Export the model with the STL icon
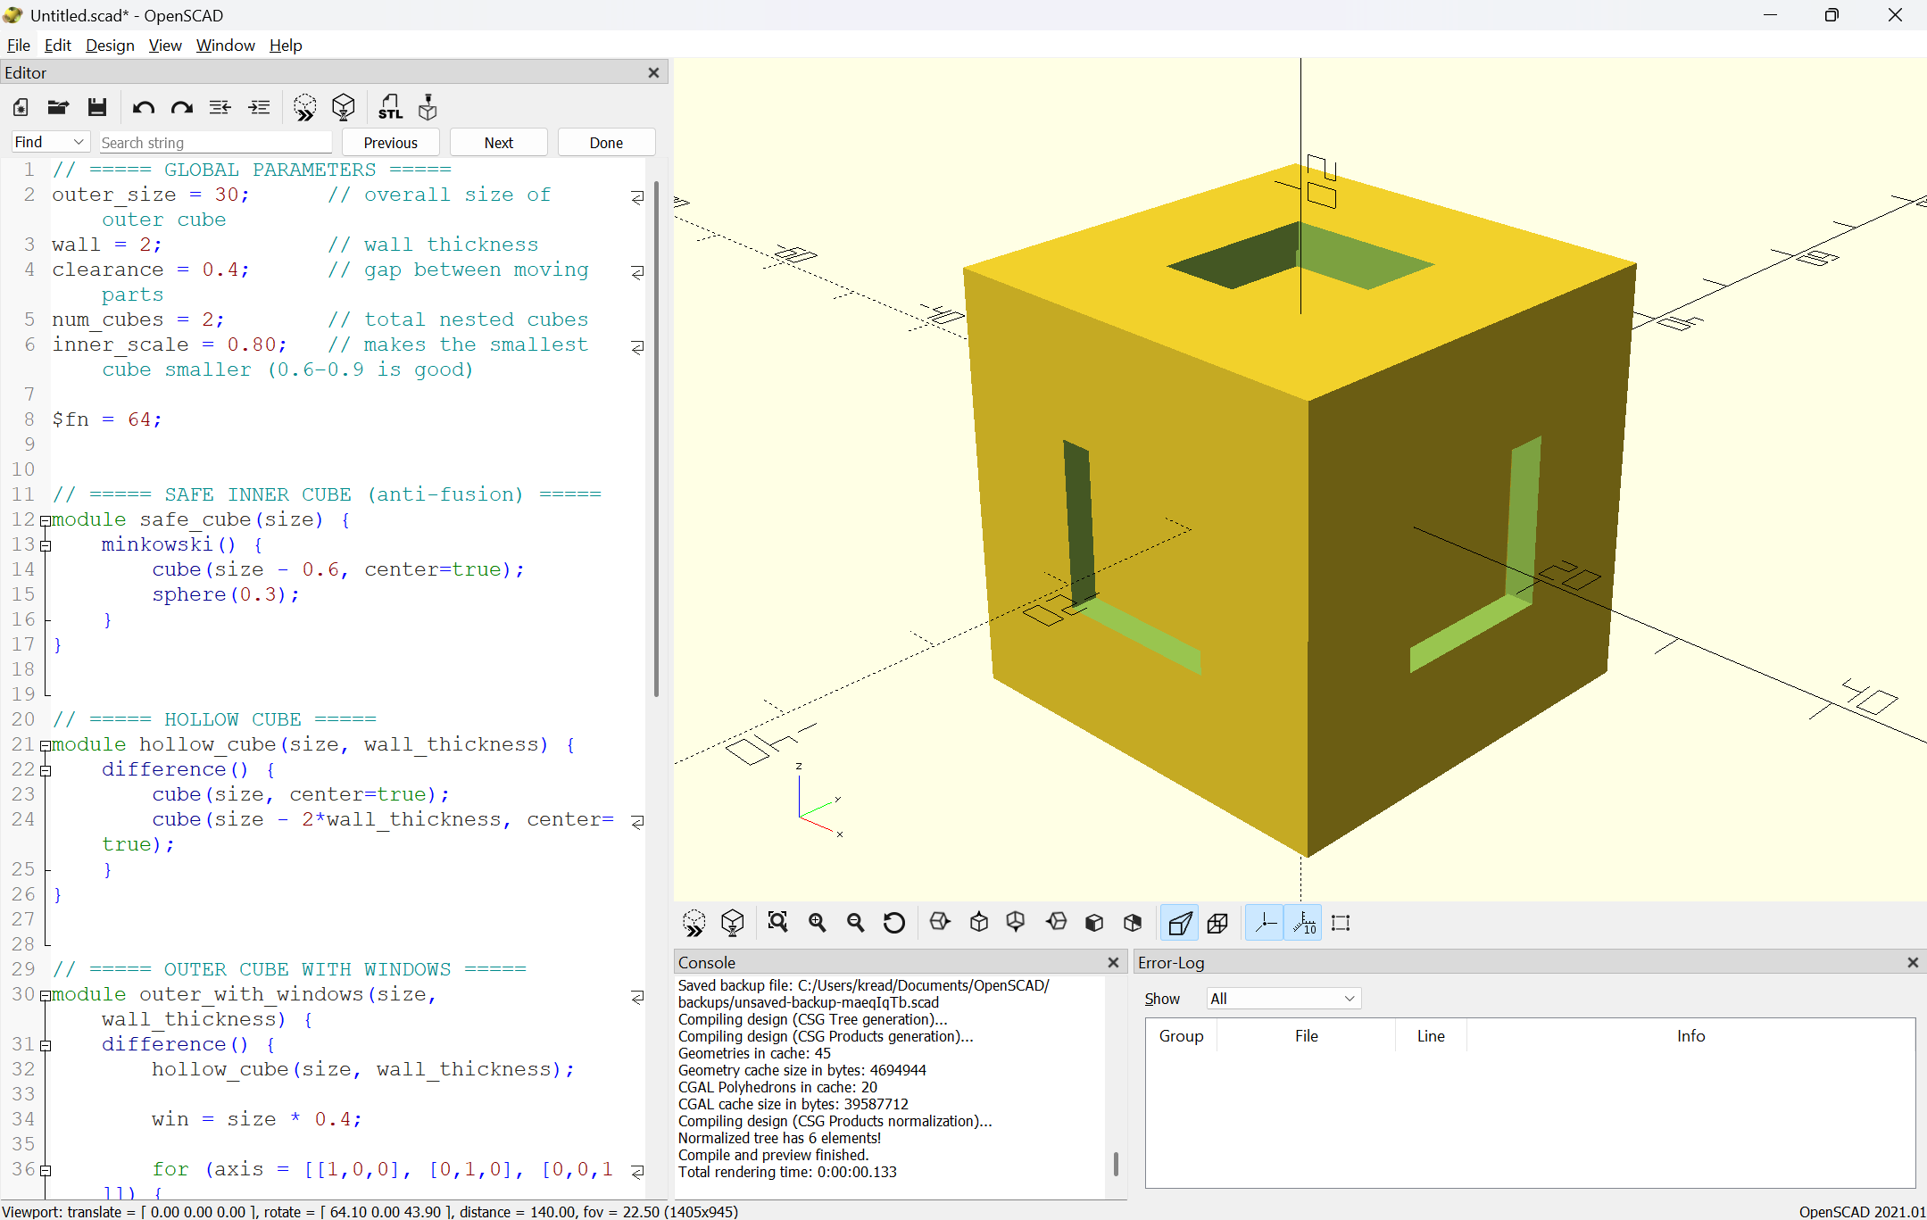 click(x=391, y=107)
